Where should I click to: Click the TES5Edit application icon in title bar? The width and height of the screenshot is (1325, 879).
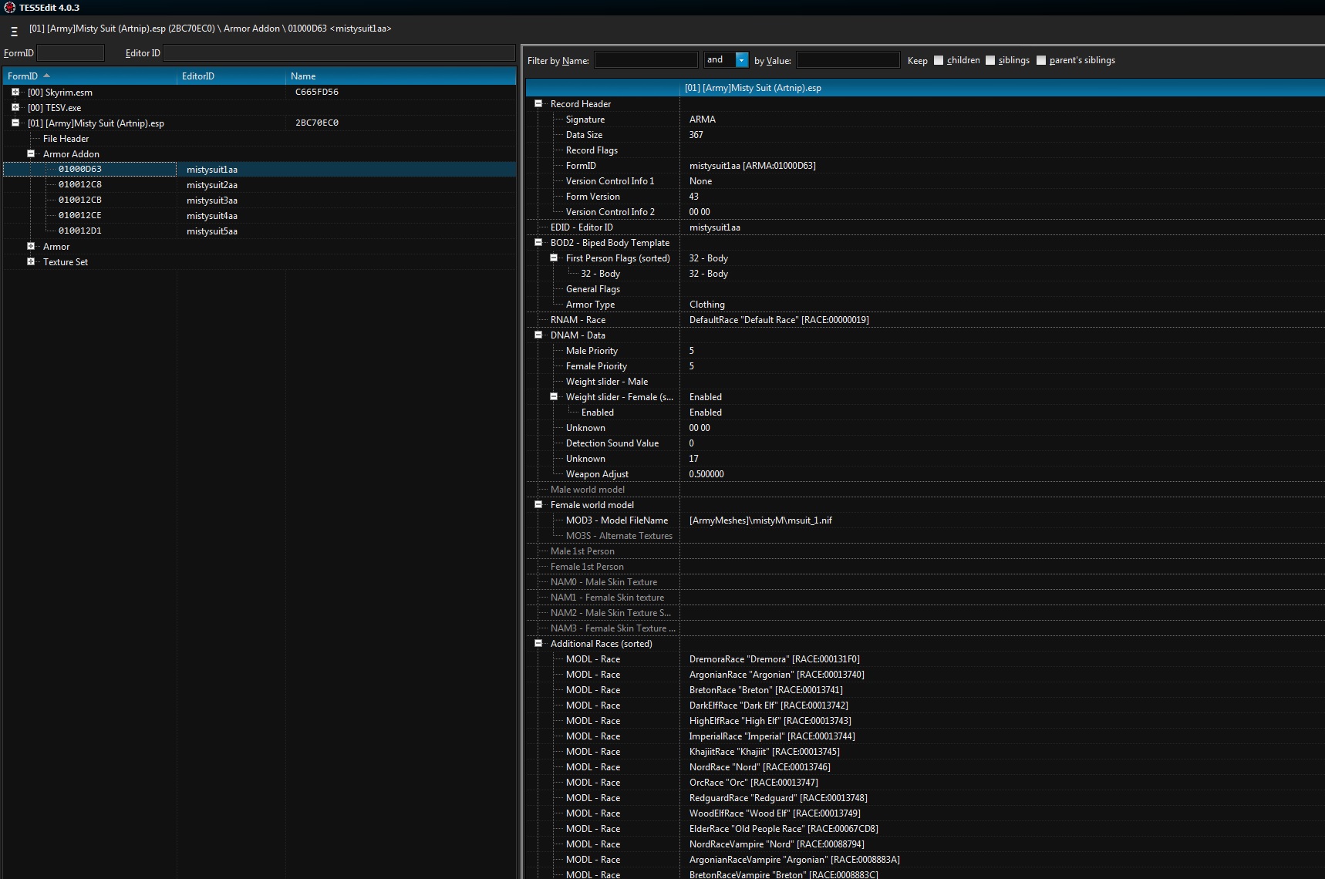pos(9,8)
